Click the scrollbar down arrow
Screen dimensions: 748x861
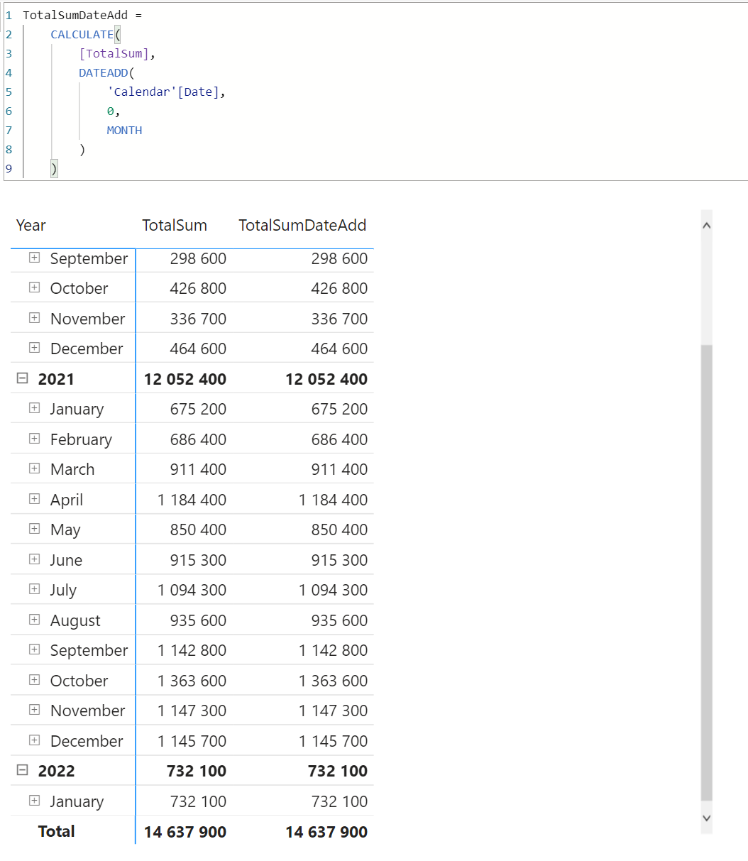click(706, 818)
